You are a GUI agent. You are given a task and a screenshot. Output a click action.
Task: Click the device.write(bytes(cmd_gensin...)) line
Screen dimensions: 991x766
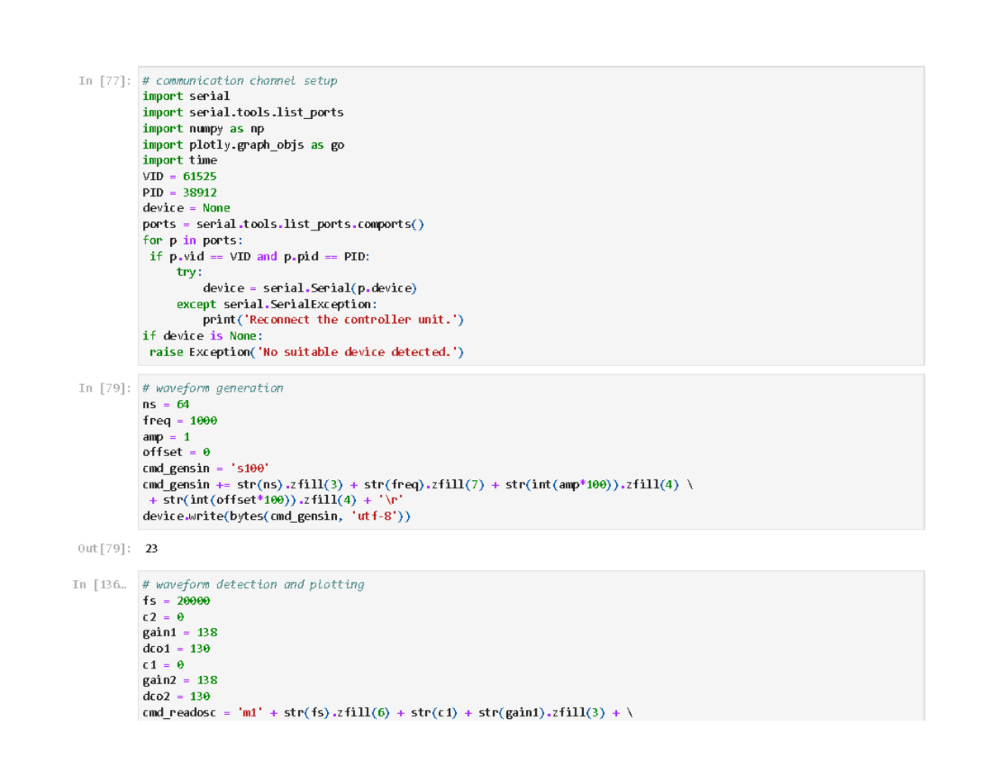[x=276, y=516]
